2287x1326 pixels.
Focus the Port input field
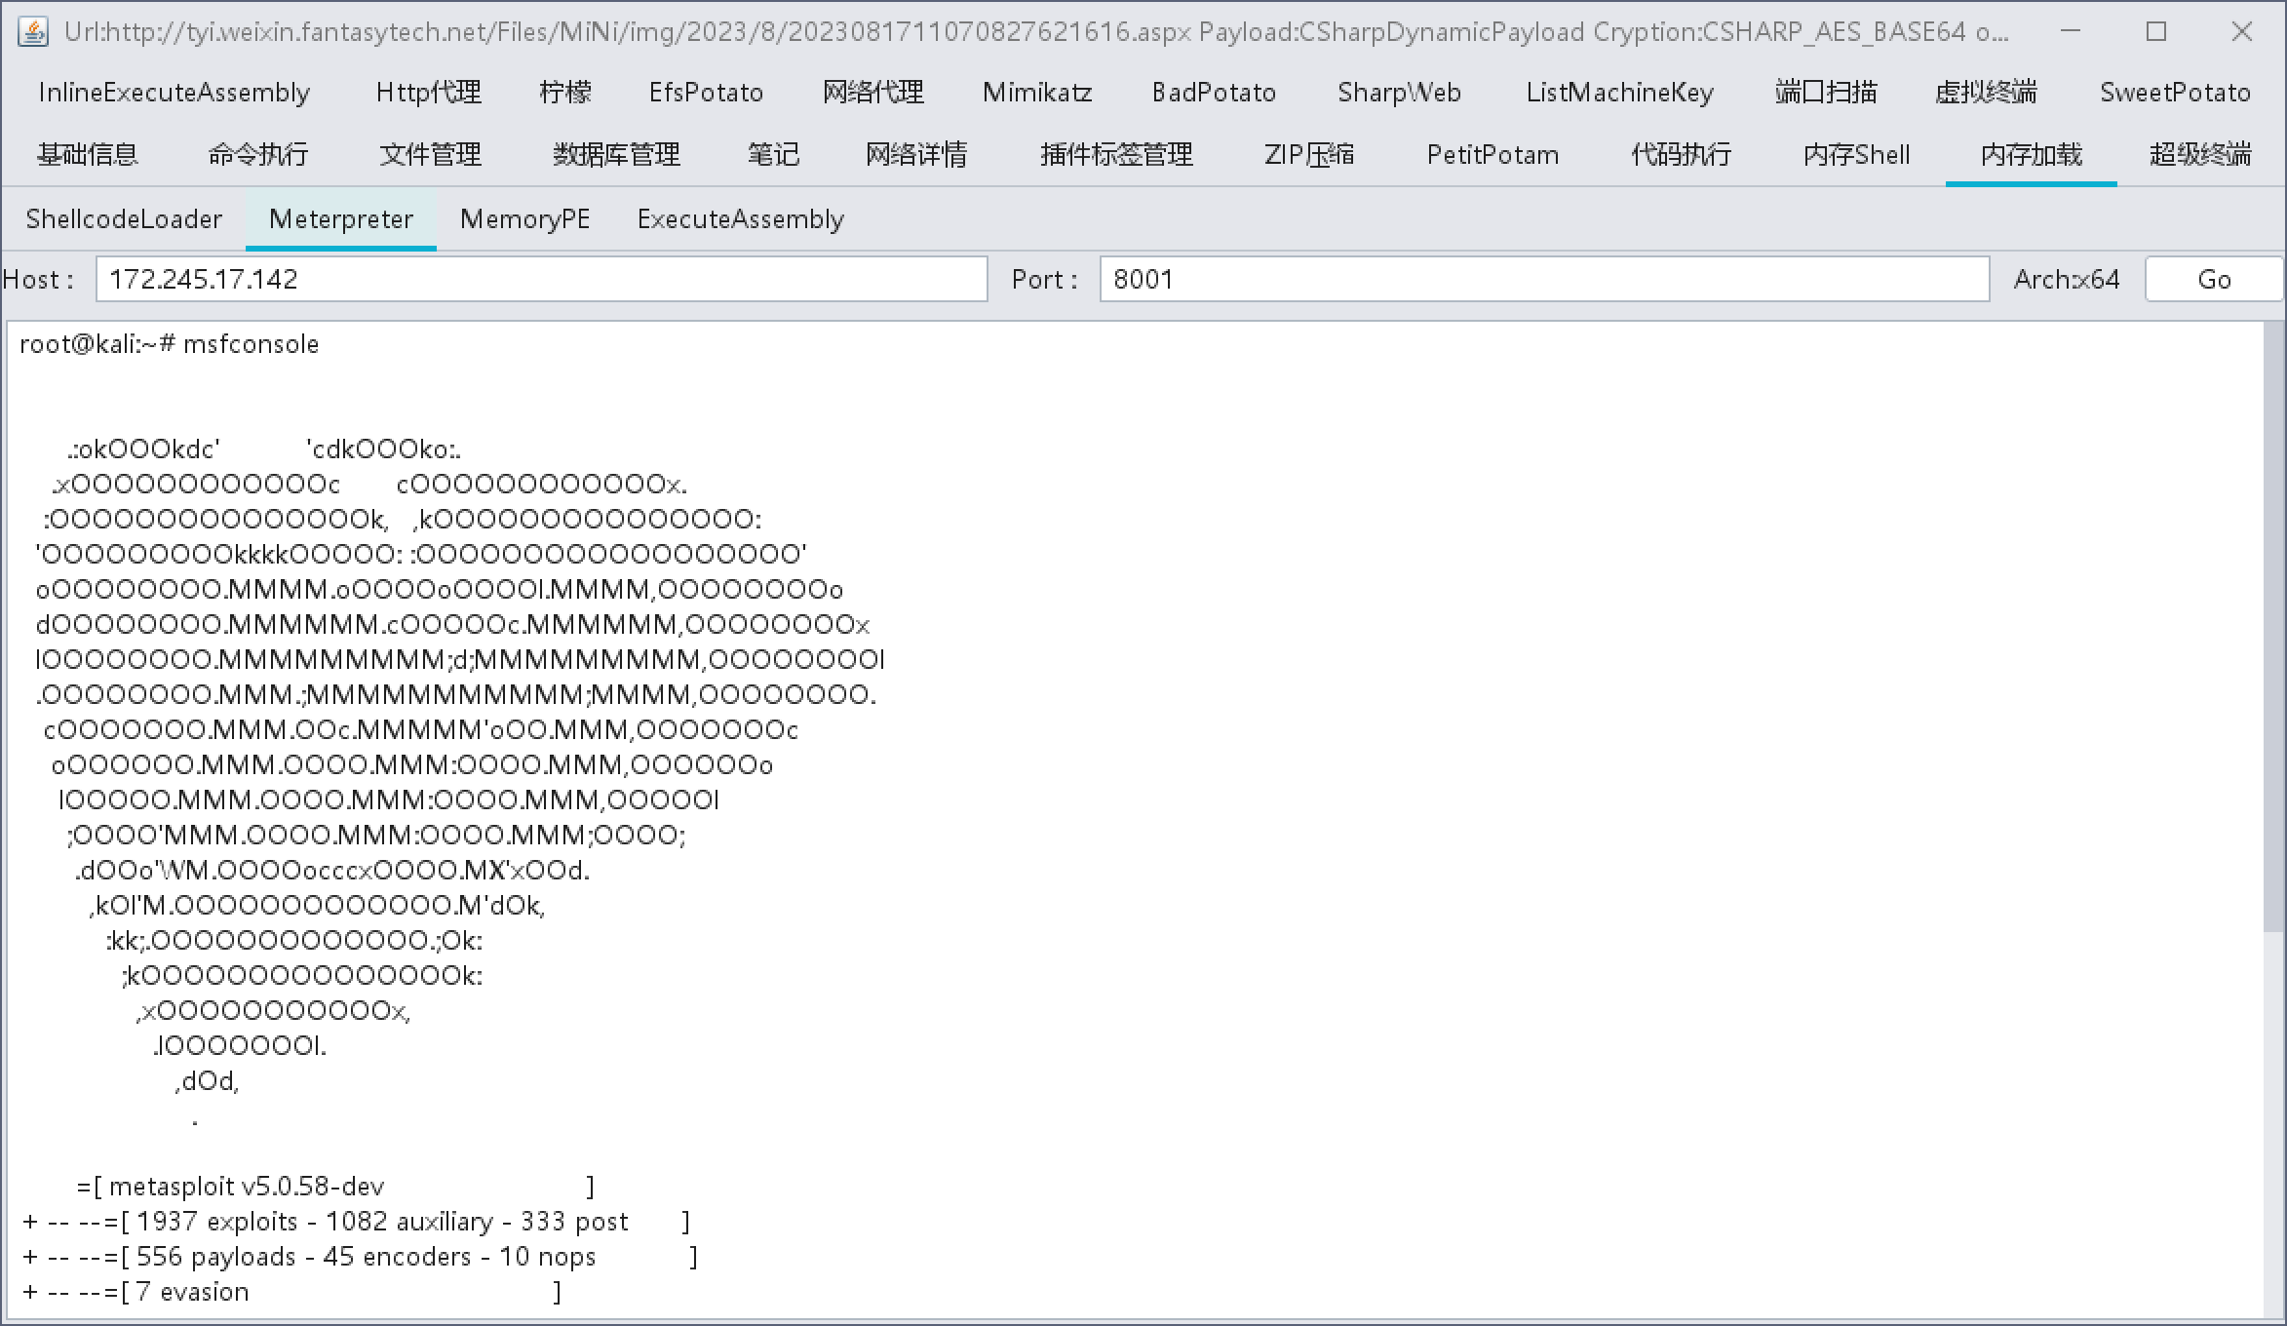tap(1543, 280)
